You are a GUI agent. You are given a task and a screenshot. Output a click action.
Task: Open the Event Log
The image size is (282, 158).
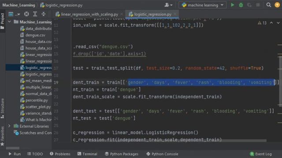[x=261, y=154]
